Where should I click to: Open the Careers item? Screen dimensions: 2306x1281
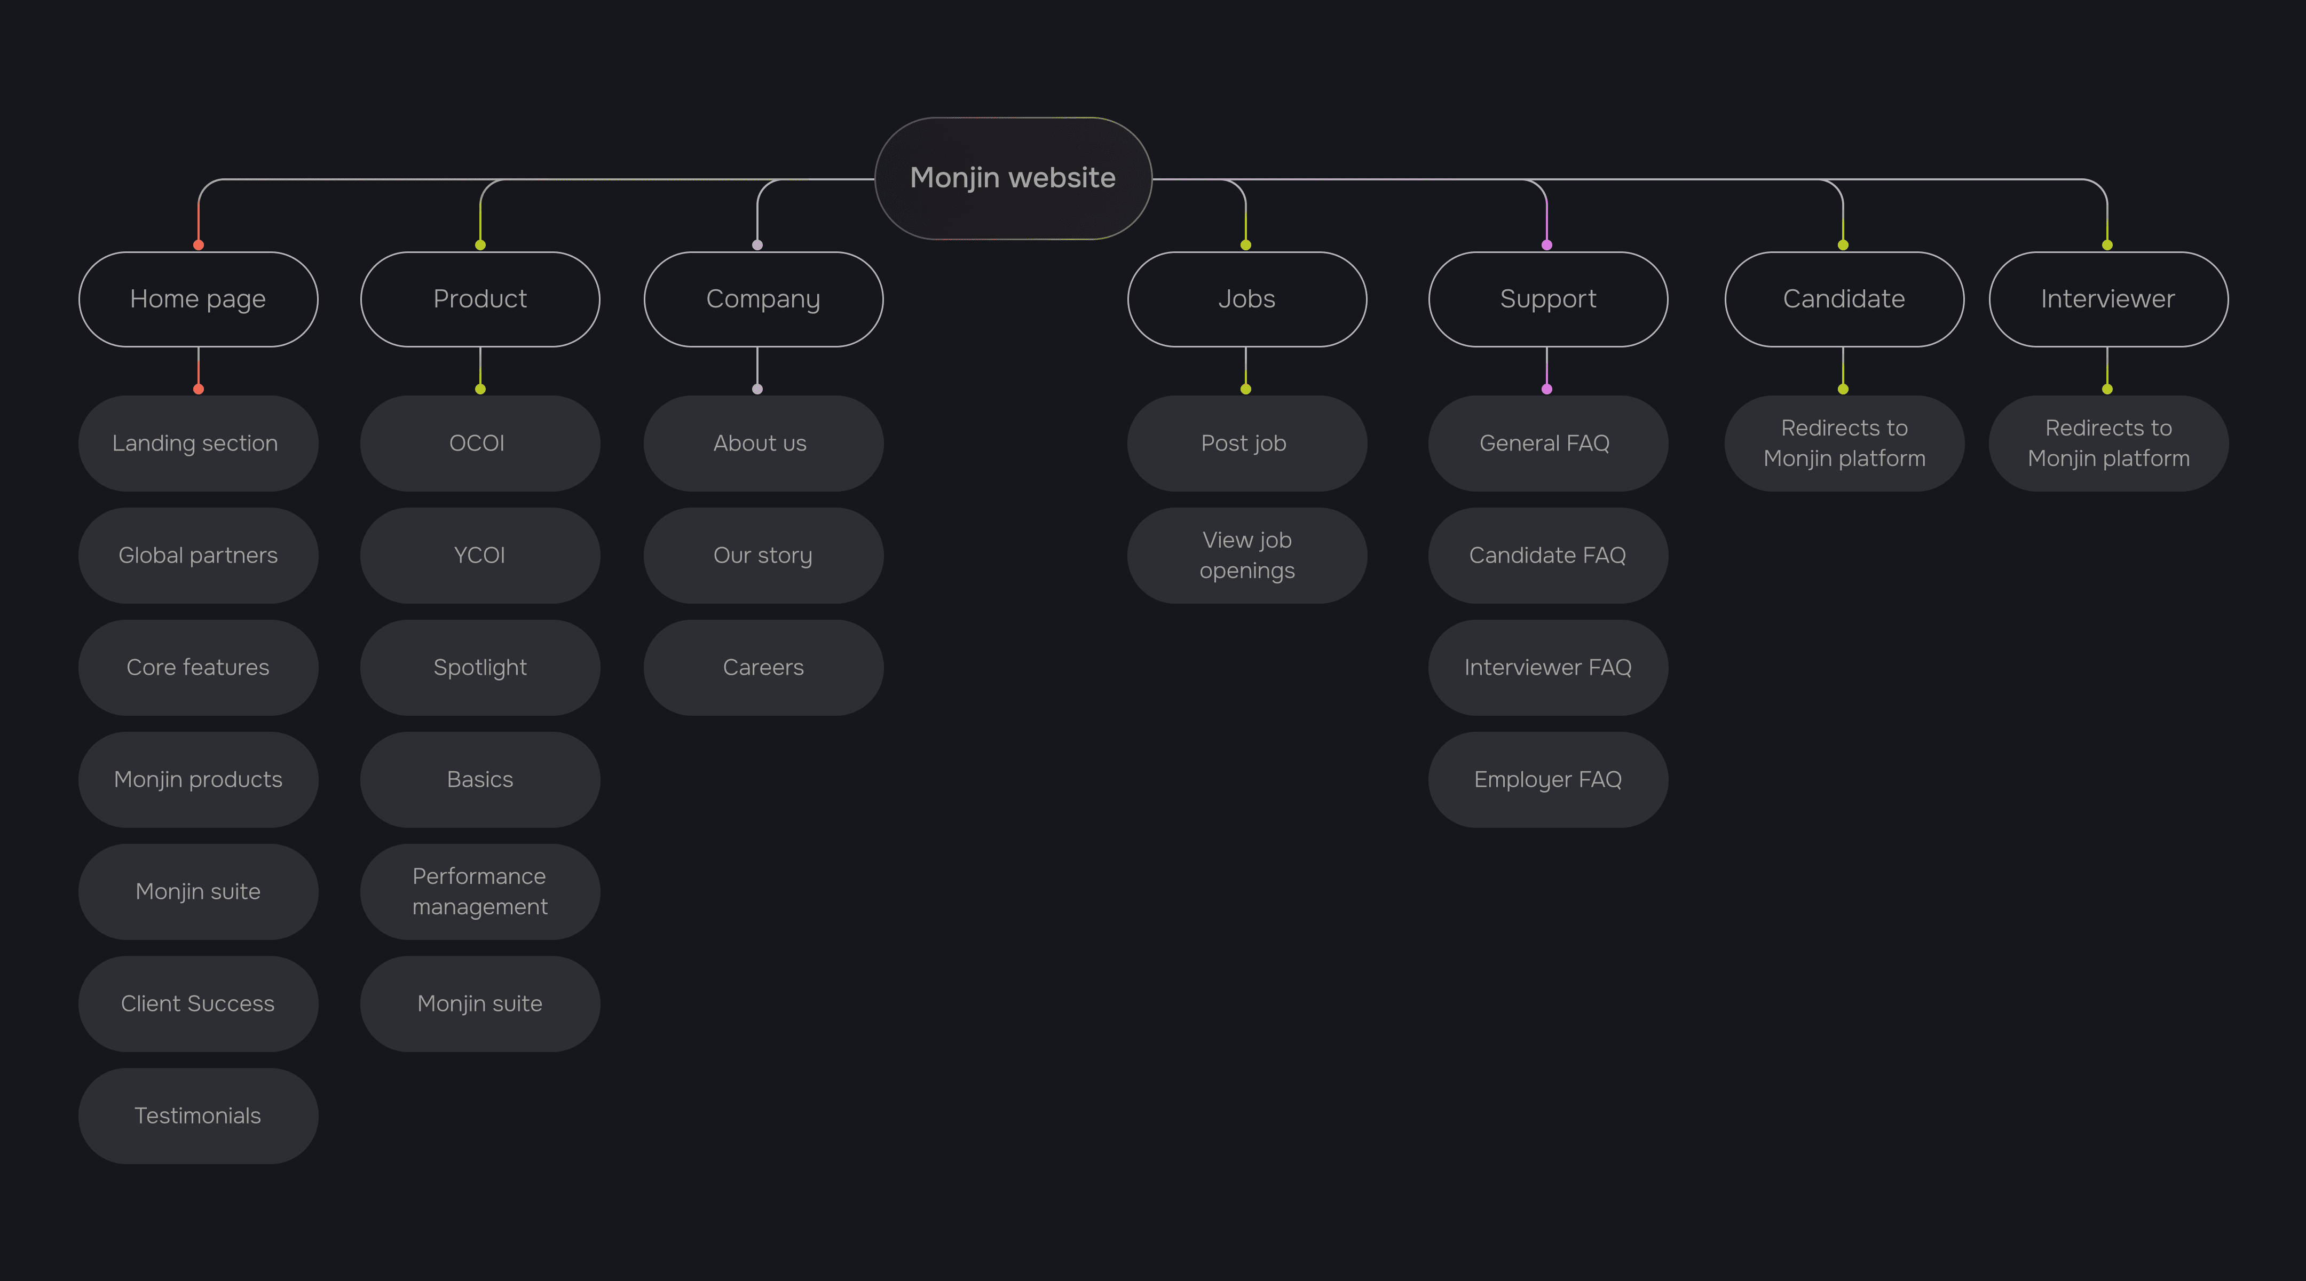click(763, 667)
